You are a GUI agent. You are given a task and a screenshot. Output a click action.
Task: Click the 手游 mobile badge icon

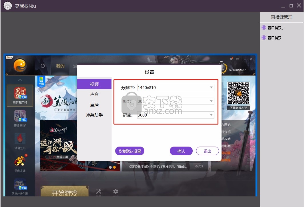(41, 81)
